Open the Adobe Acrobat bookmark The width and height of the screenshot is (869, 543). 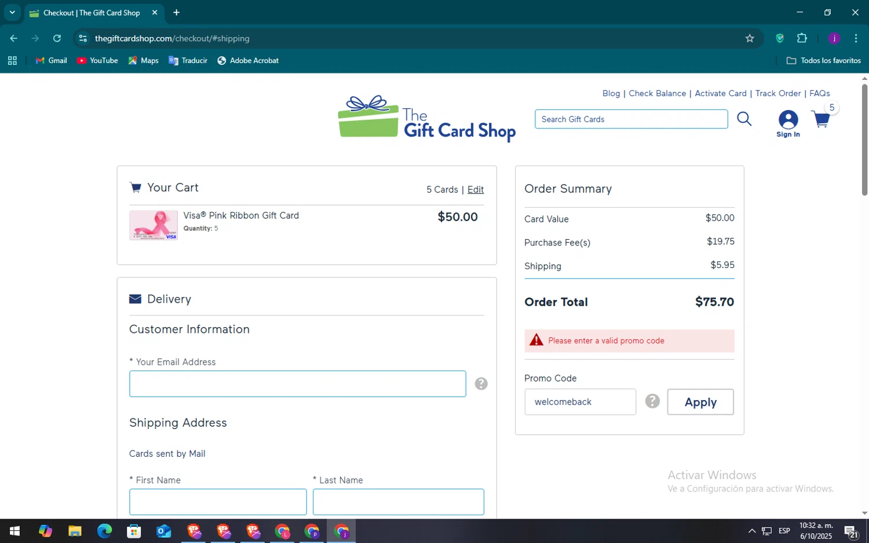point(248,60)
